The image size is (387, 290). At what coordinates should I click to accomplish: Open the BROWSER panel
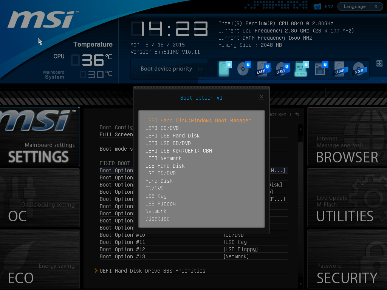coord(347,137)
